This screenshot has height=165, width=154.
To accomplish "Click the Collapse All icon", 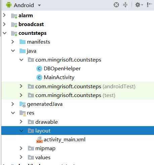I will point(125,5).
